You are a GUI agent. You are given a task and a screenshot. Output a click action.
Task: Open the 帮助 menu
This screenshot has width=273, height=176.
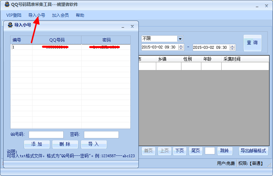[80, 15]
